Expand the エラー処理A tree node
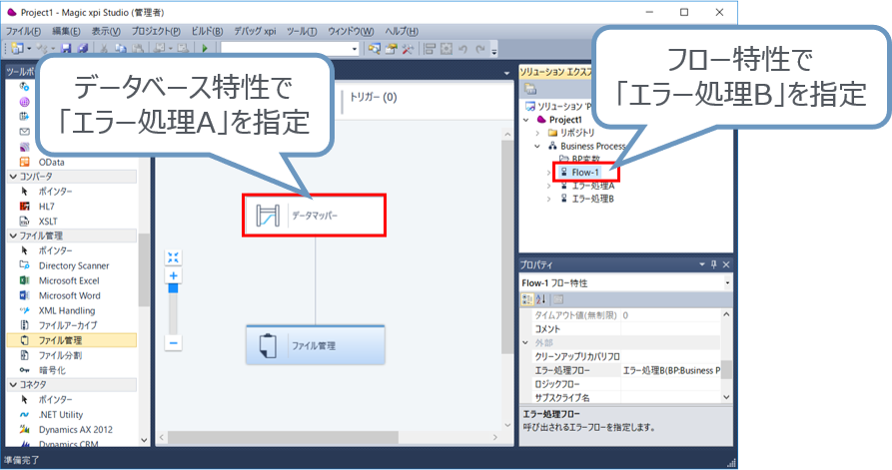 548,186
